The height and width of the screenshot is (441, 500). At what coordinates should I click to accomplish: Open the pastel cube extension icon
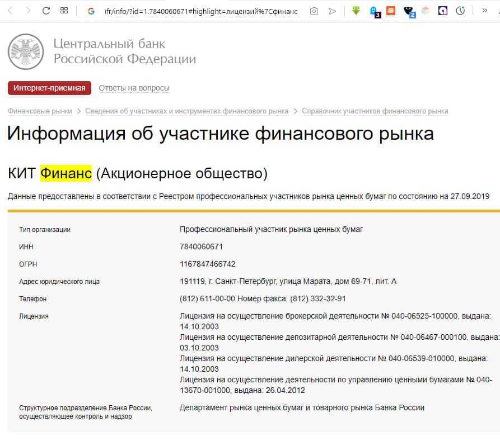coord(426,11)
